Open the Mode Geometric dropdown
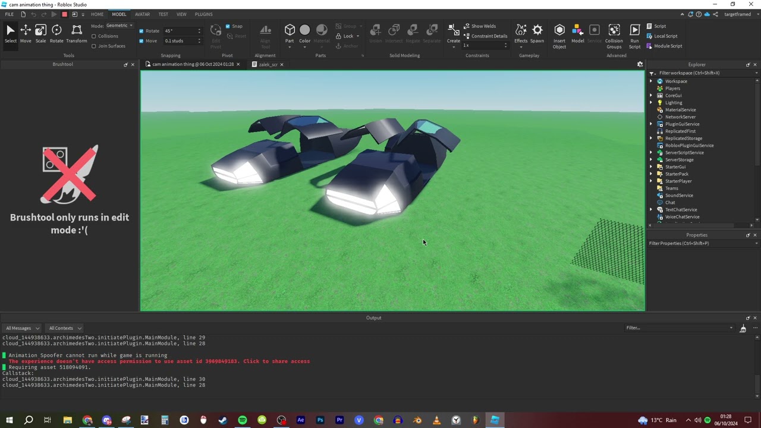Image resolution: width=761 pixels, height=428 pixels. click(120, 26)
